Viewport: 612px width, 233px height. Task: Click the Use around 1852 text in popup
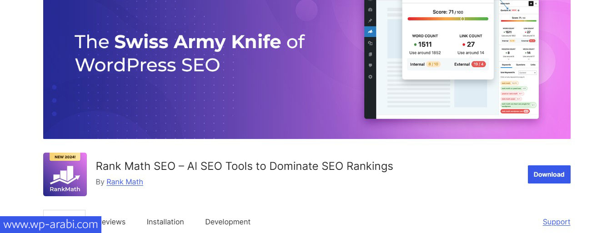point(425,53)
